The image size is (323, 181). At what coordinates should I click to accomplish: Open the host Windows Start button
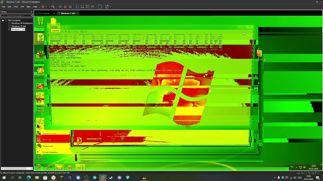click(4, 178)
